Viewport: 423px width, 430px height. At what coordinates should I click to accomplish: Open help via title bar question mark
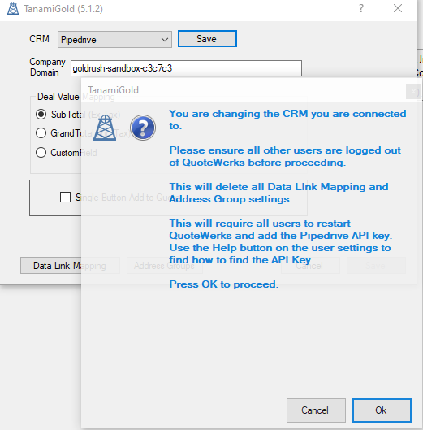click(361, 8)
